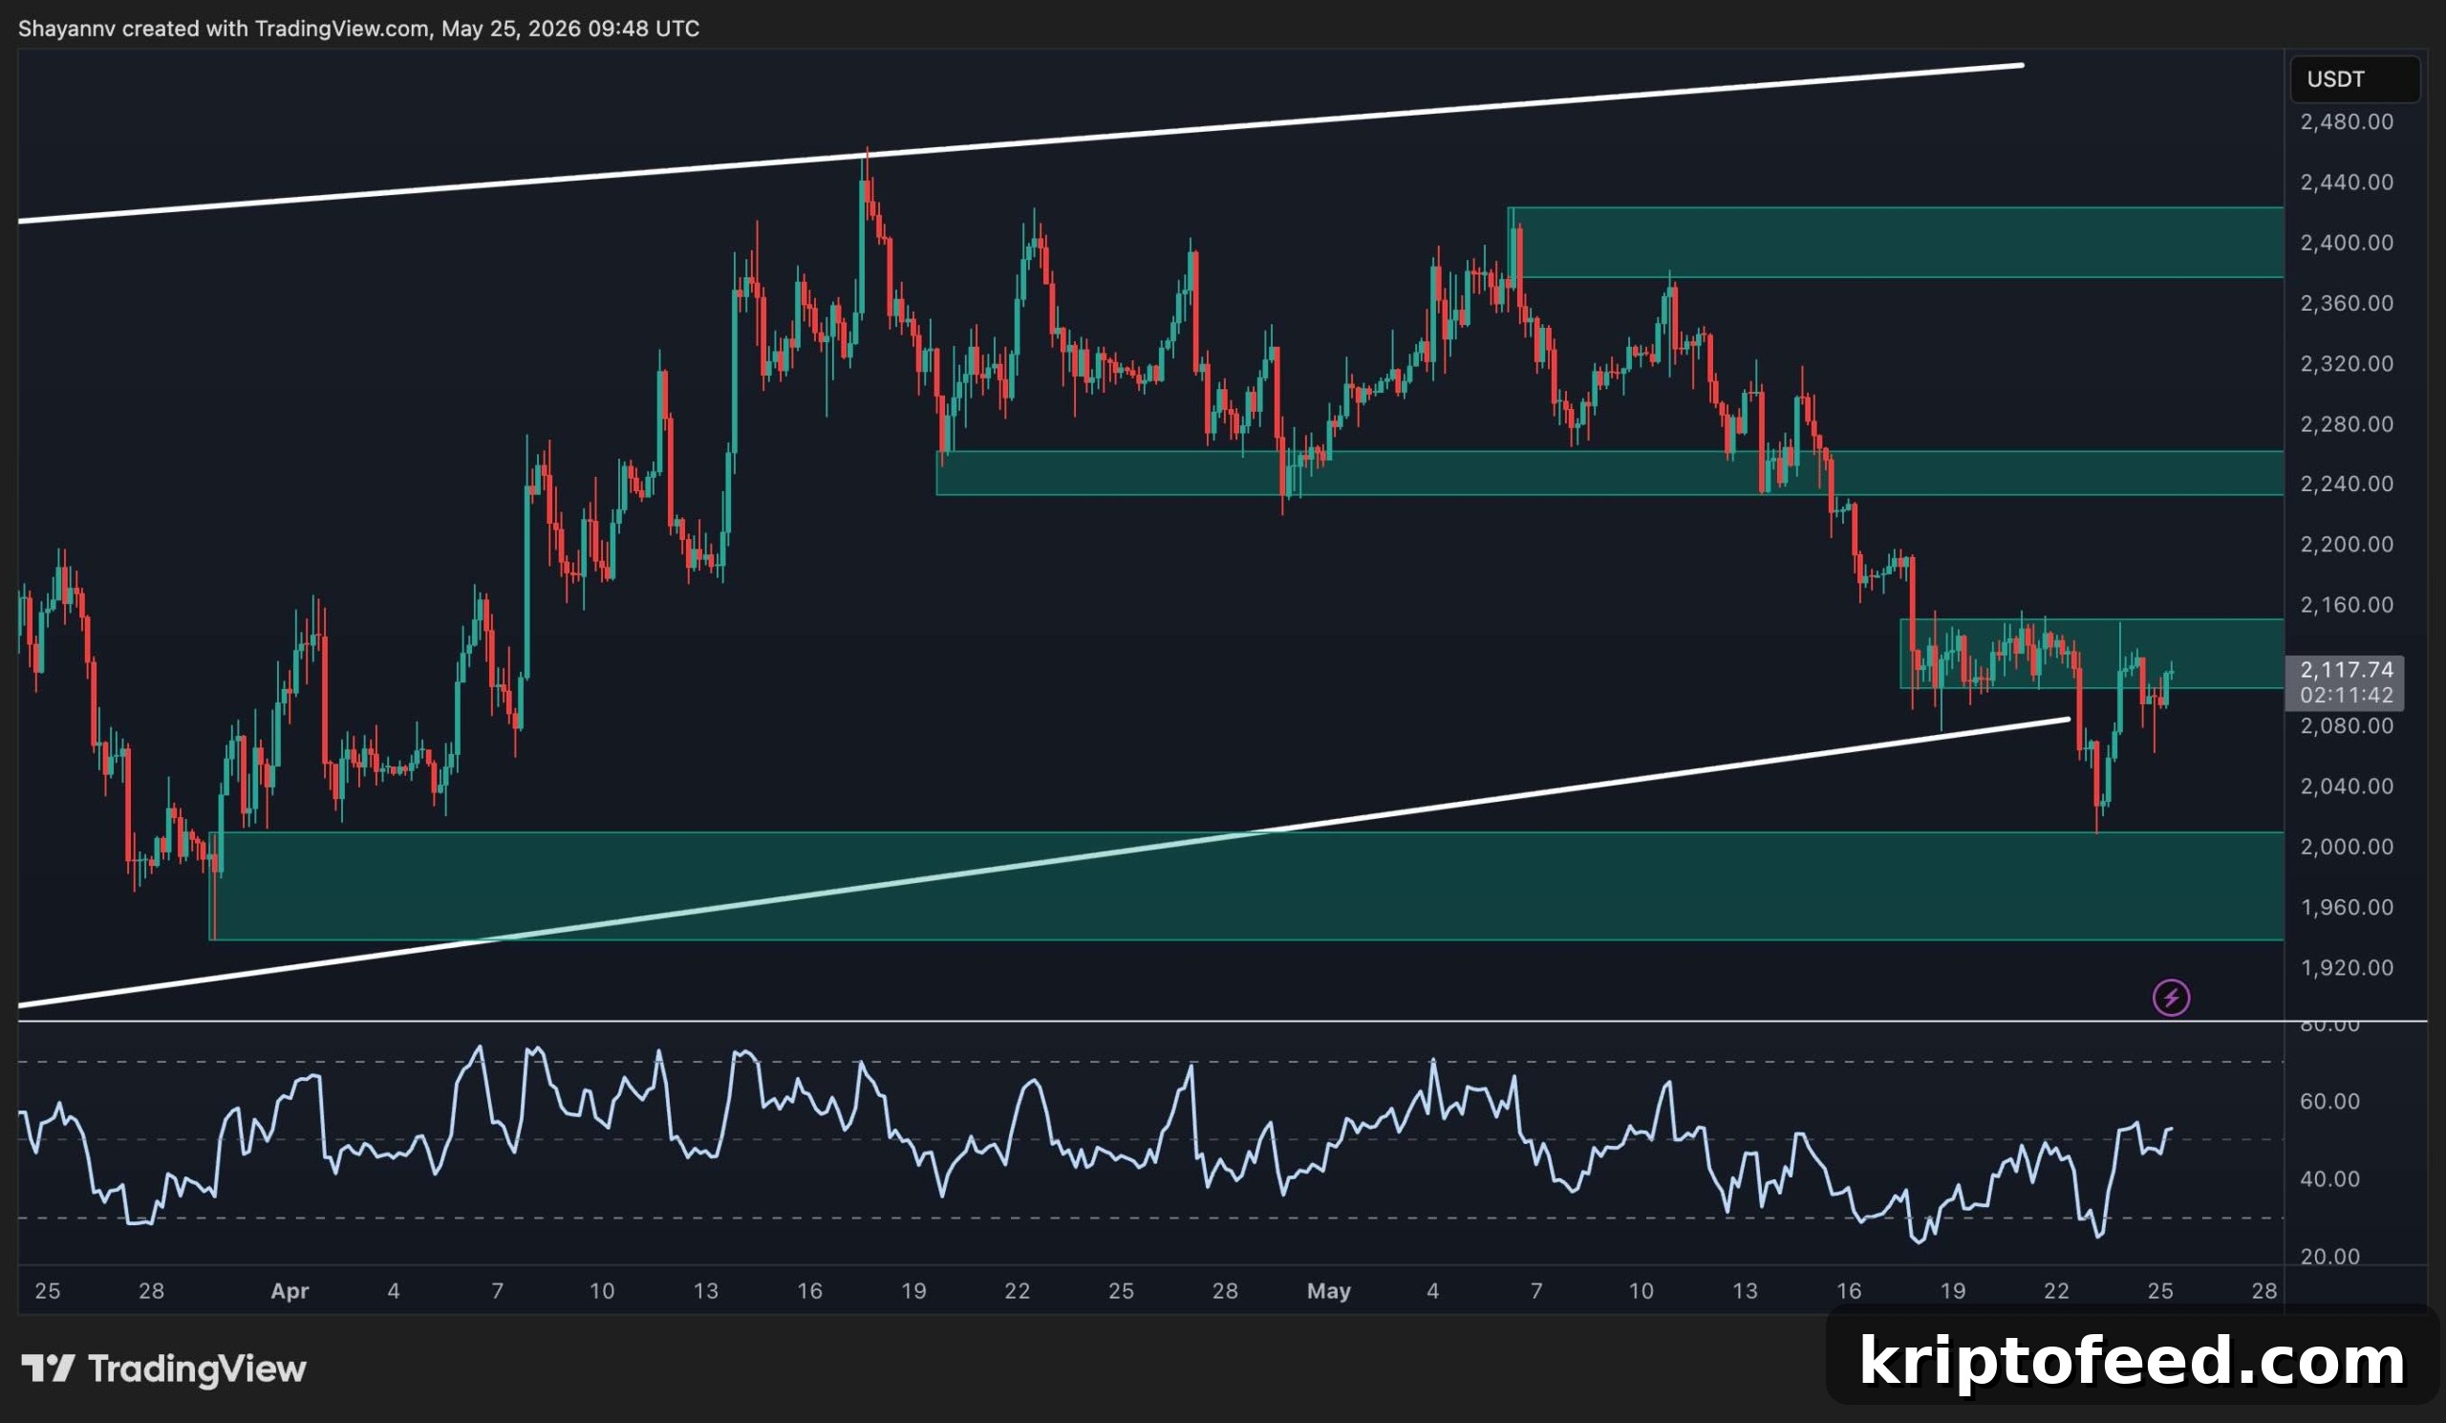Select the 2,360.00 price axis label
Image resolution: width=2446 pixels, height=1423 pixels.
point(2347,304)
